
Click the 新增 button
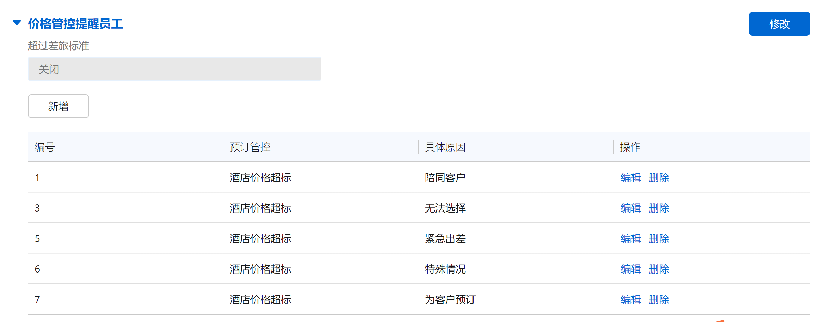point(58,106)
